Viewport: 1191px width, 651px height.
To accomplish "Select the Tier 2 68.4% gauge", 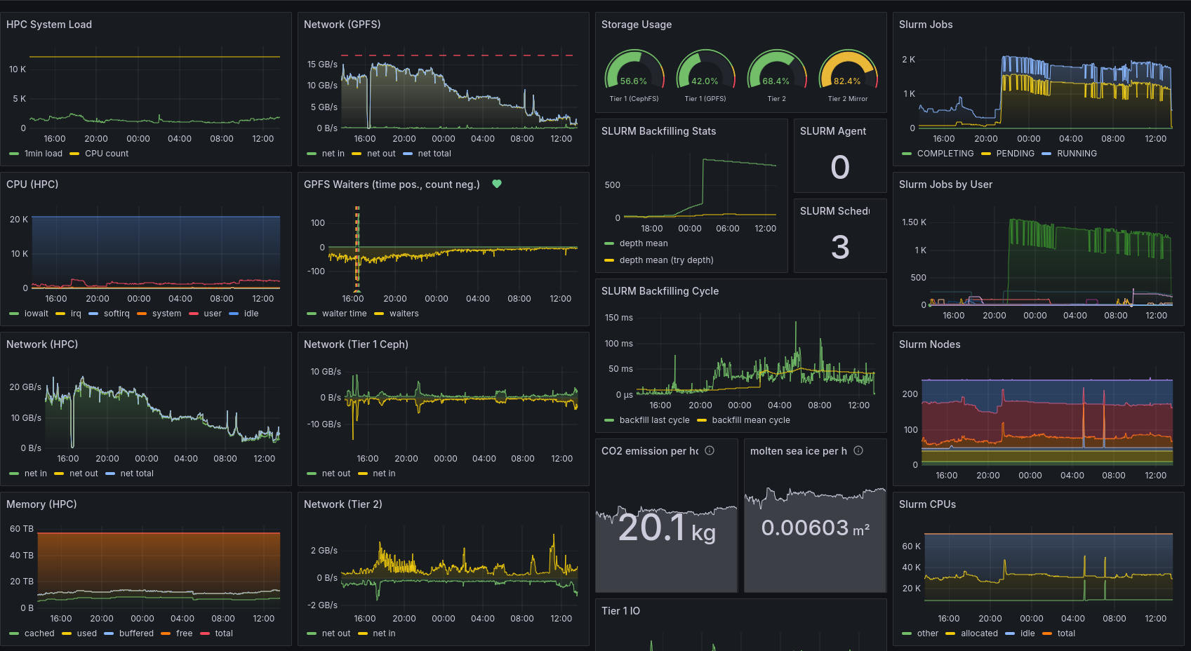I will (776, 76).
